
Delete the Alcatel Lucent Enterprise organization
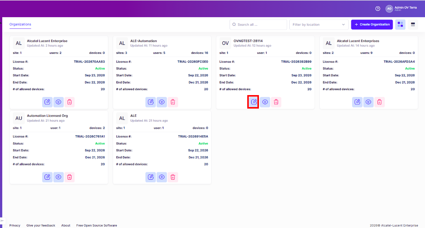coord(70,102)
